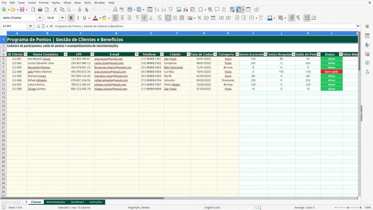Viewport: 373px width, 210px height.
Task: Open Find & Replace
Action: 115,10
